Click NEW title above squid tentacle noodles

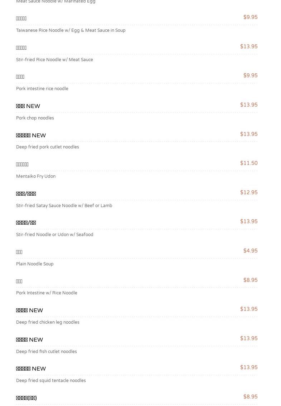click(31, 369)
